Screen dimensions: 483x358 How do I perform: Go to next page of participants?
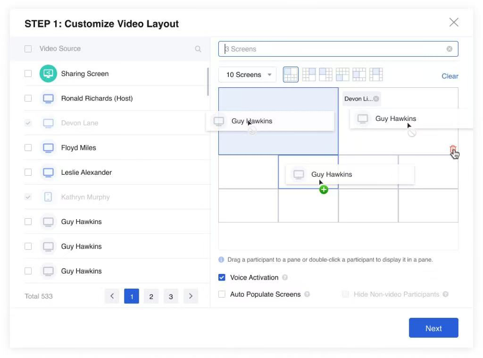(191, 296)
